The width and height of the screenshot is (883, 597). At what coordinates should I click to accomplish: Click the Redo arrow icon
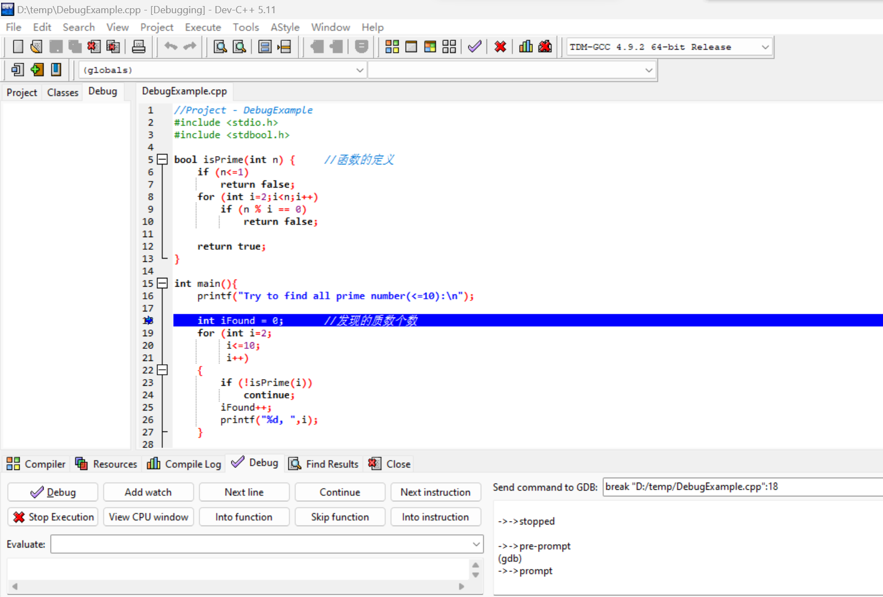[190, 47]
